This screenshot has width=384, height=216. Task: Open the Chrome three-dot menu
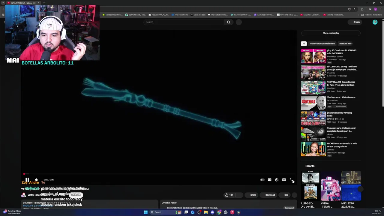[380, 9]
